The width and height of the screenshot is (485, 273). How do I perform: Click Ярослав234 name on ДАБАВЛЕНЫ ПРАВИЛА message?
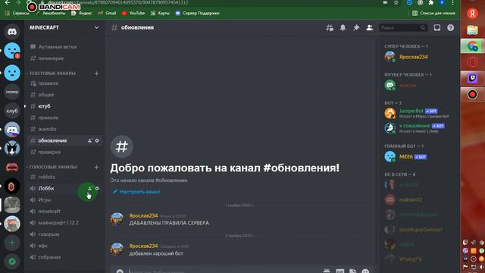143,215
